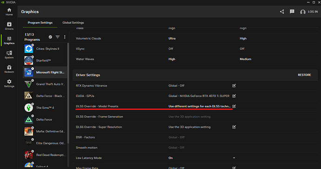Switch to the Program Settings tab
Image resolution: width=321 pixels, height=169 pixels.
40,23
